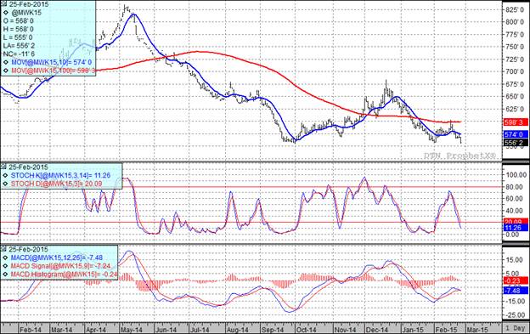Select the diamond marker for MOV[@MWK15,100]

6,71
